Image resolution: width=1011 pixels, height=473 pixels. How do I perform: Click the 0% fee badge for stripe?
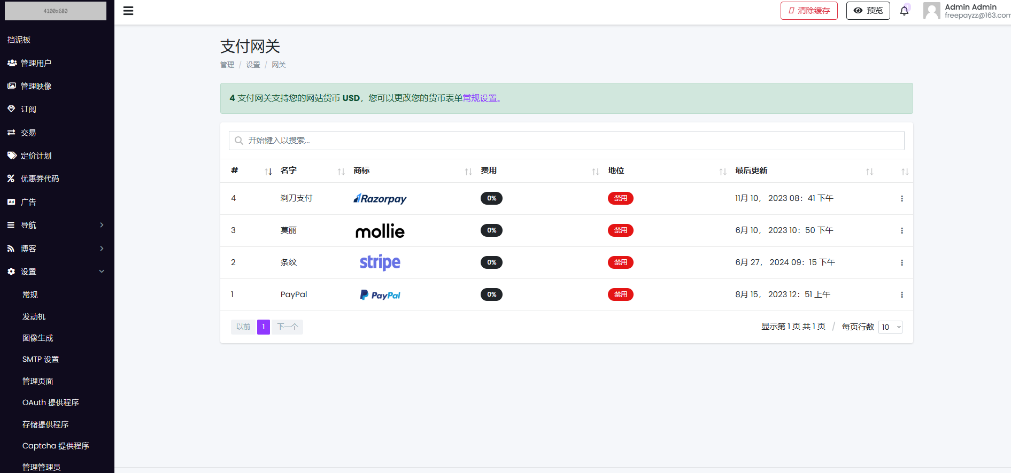tap(492, 262)
